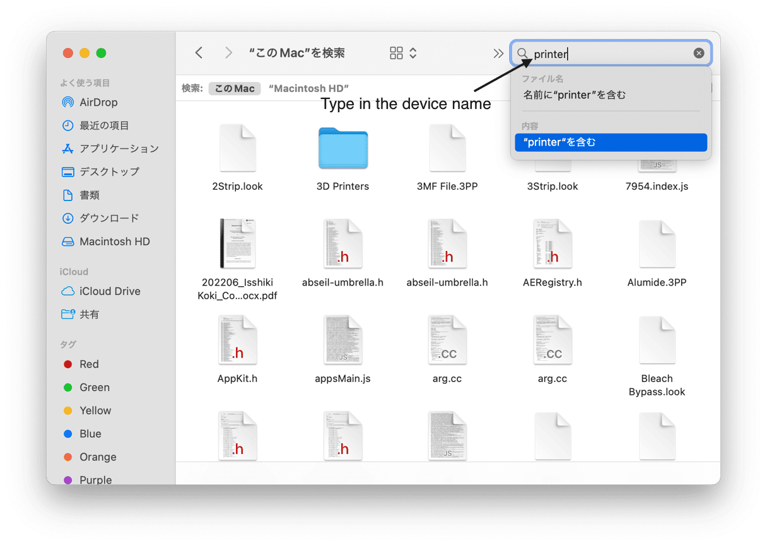Viewport: 767px width, 546px height.
Task: Select the 3Strip.look file
Action: 553,187
